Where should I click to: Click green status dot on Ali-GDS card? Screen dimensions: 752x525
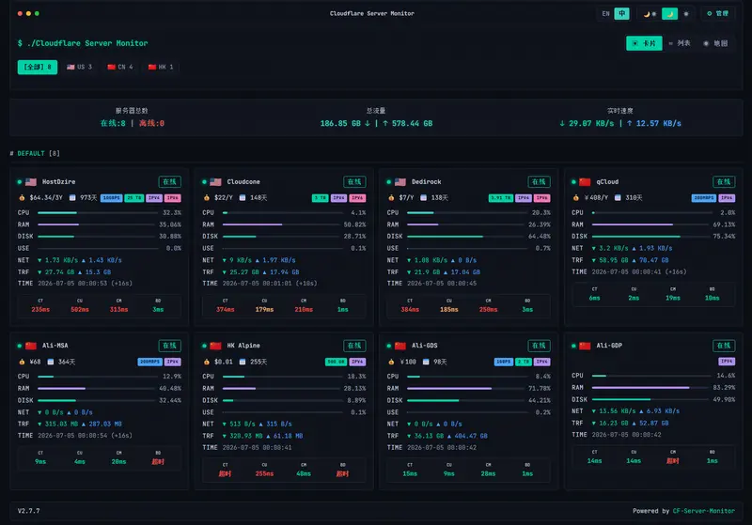click(x=389, y=346)
